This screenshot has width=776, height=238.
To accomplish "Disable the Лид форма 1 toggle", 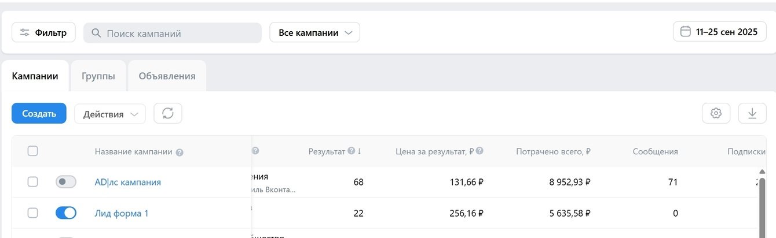I will (66, 213).
